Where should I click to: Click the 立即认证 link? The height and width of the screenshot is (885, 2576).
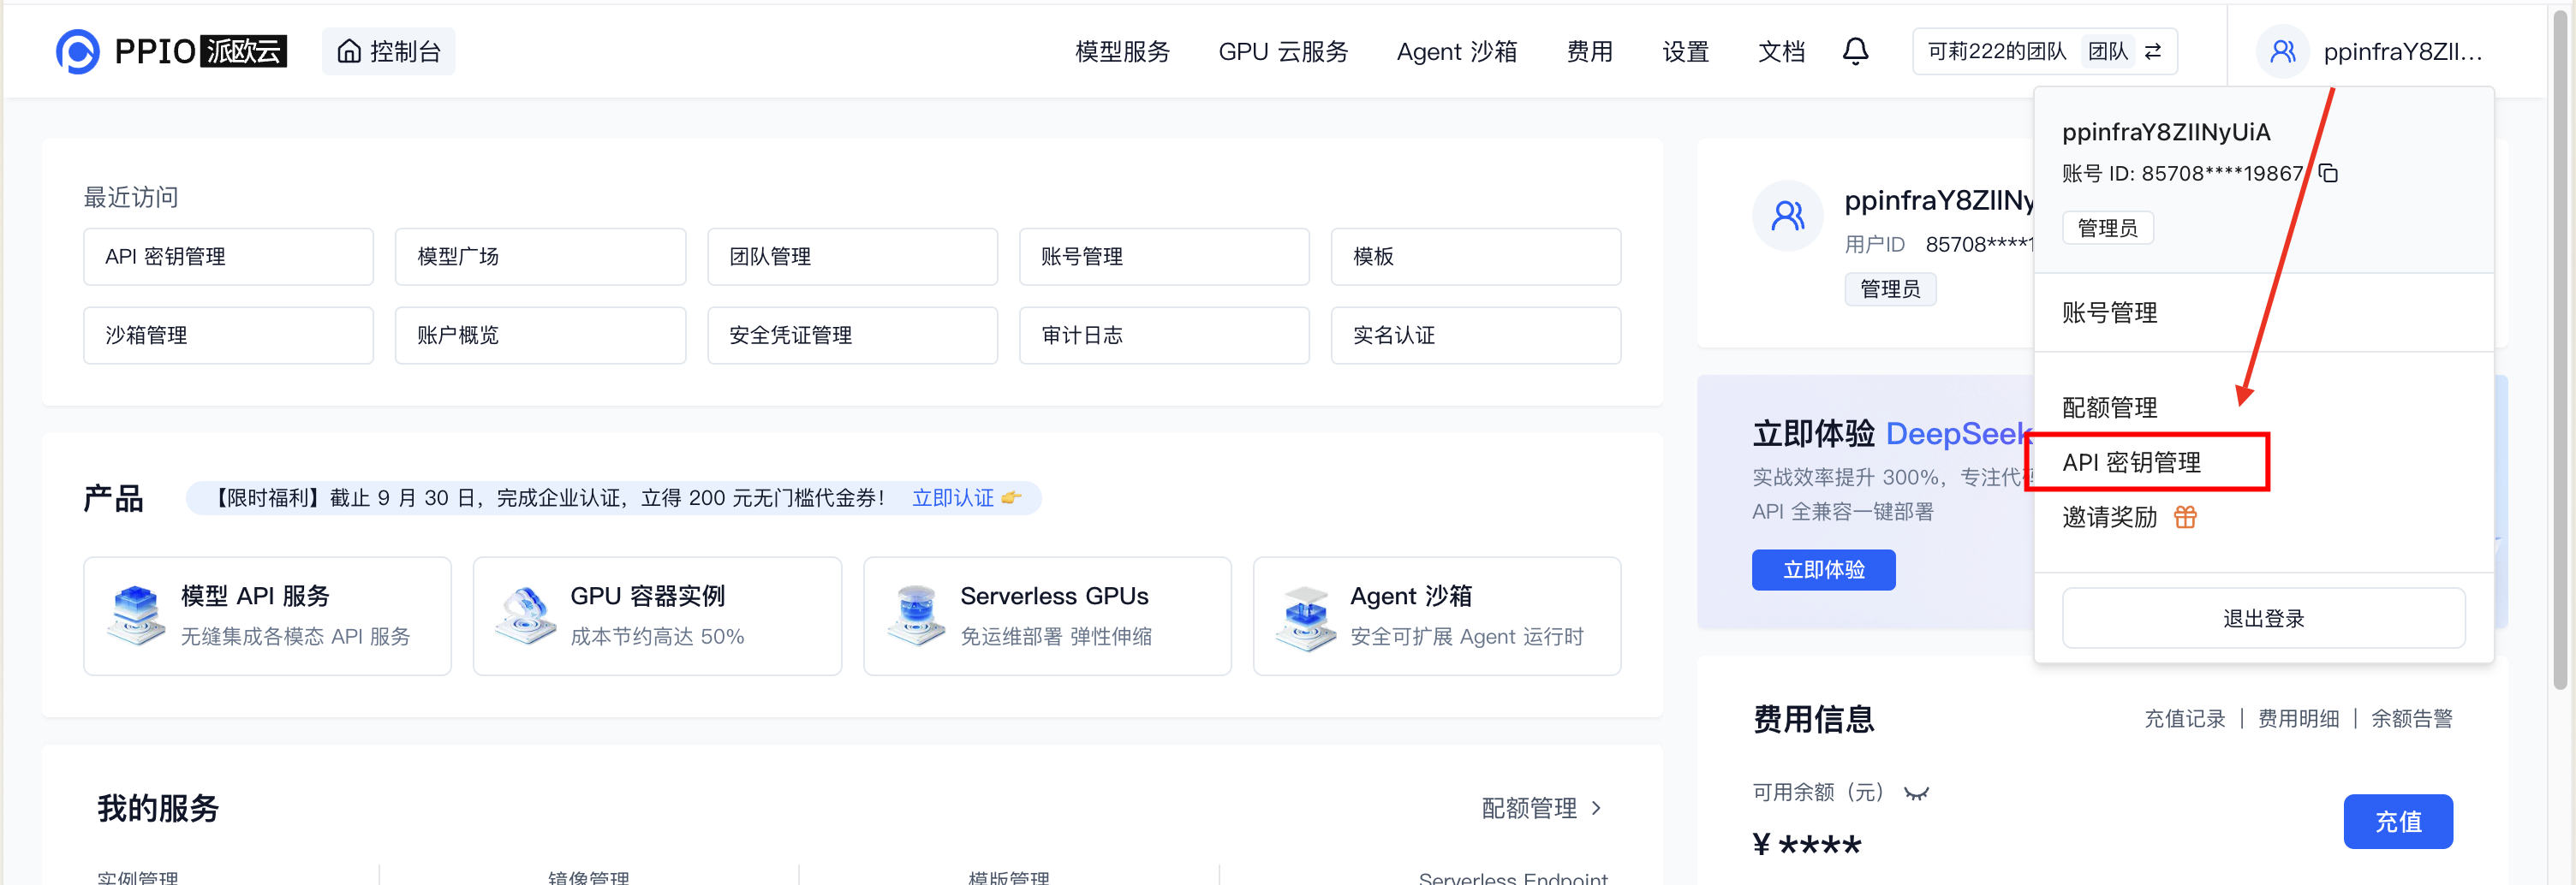pos(953,497)
